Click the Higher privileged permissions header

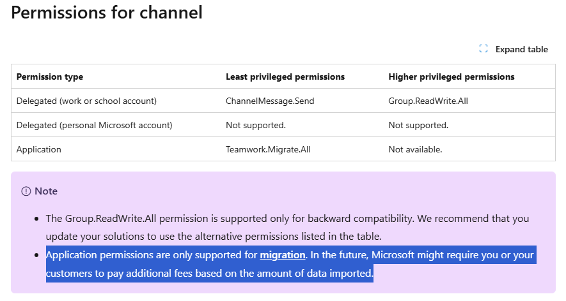coord(452,77)
